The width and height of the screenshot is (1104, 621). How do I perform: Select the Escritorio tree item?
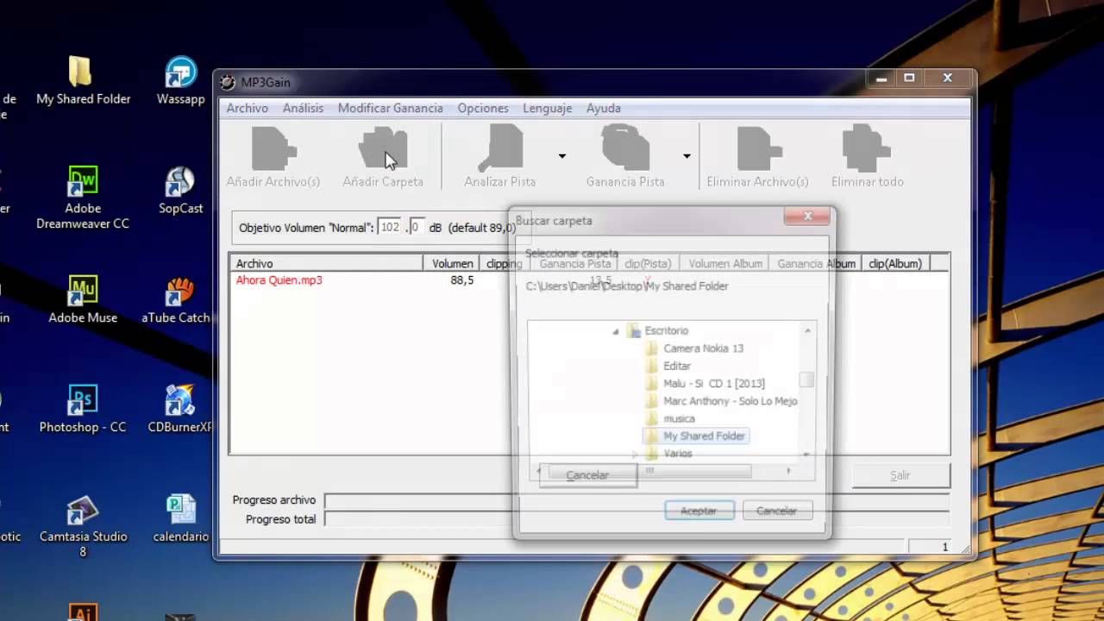[666, 331]
